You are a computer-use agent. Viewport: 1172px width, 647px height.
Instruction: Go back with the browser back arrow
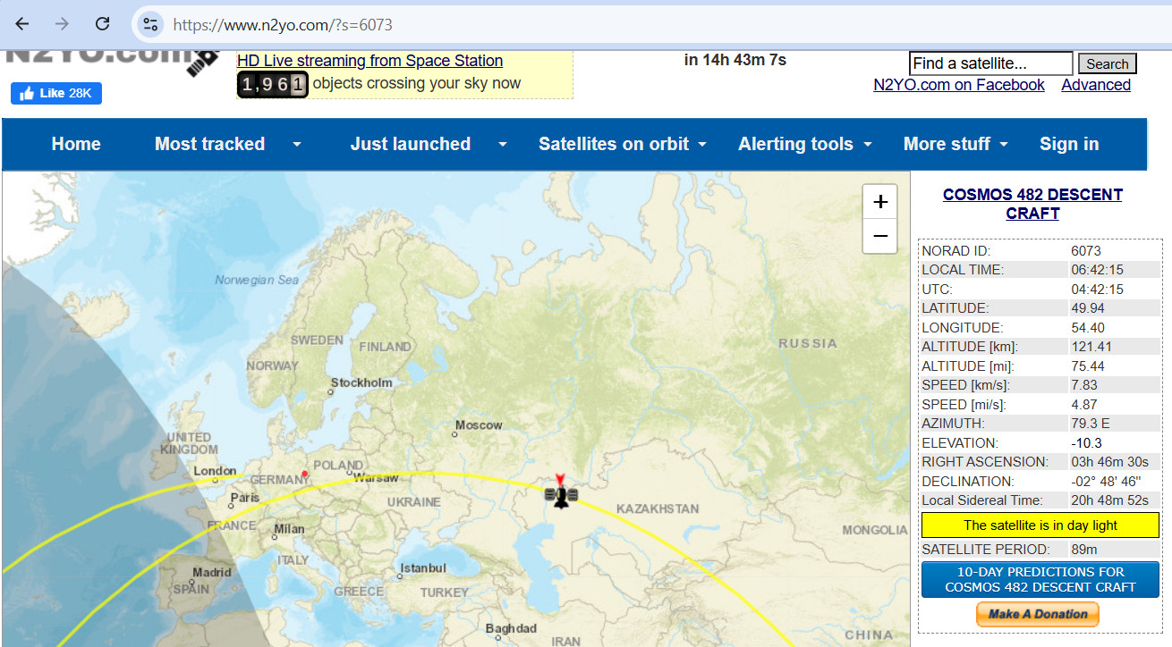coord(22,24)
